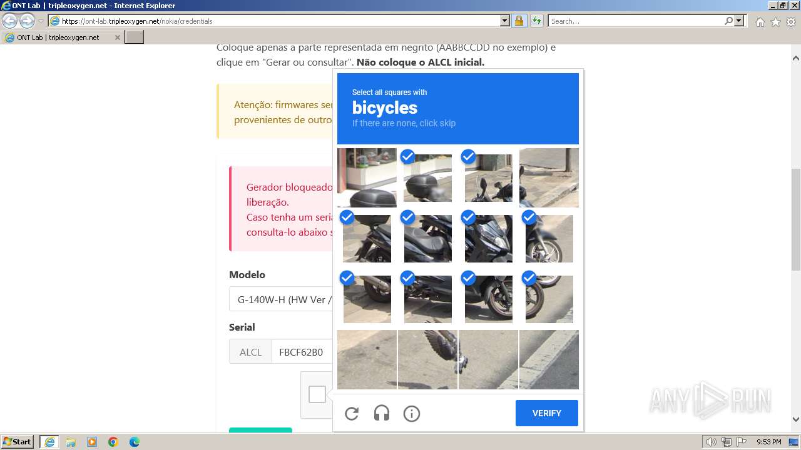Select bottom-left pavement tile
The width and height of the screenshot is (801, 450).
point(367,359)
